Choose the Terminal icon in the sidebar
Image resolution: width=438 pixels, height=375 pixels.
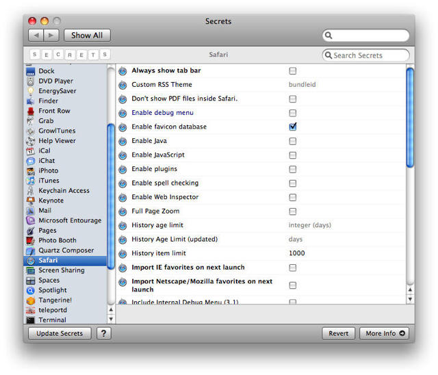pyautogui.click(x=31, y=320)
